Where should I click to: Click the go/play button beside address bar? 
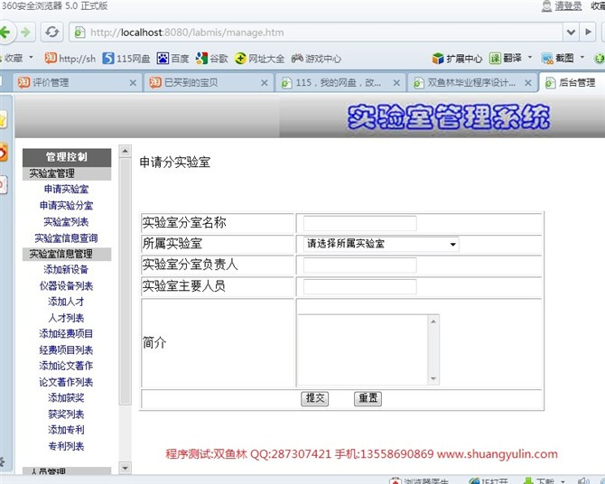(588, 32)
